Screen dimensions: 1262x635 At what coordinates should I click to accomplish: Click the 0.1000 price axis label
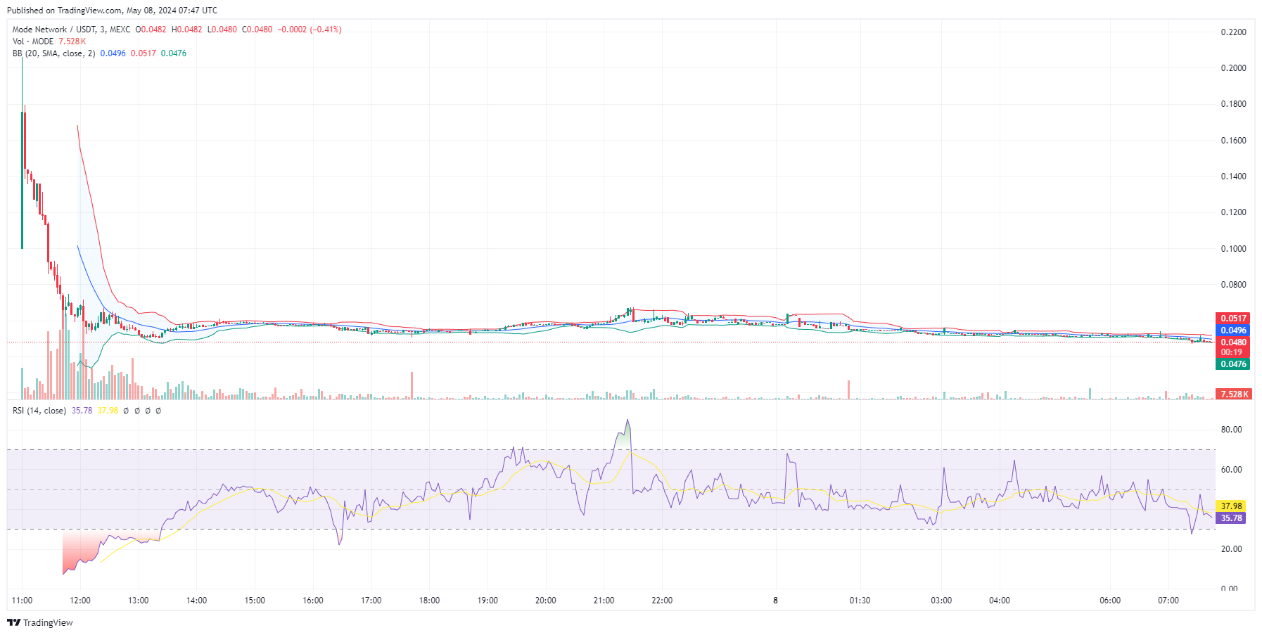(1233, 249)
